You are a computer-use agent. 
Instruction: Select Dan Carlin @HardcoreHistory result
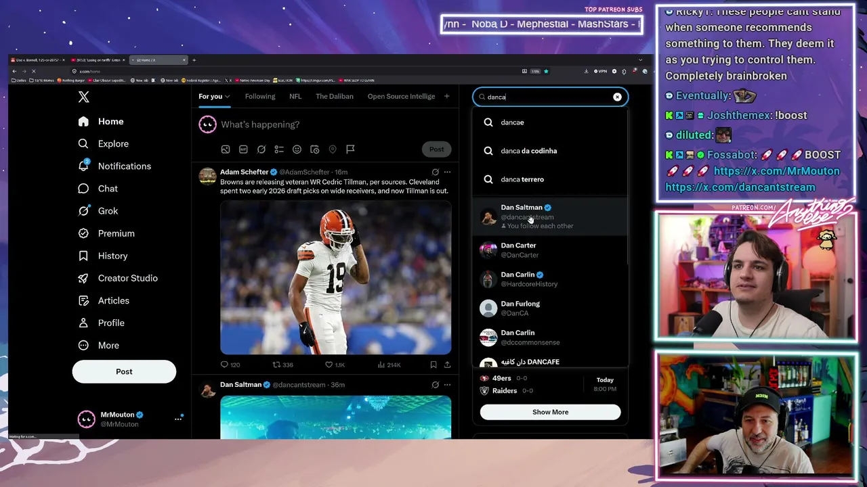[550, 279]
